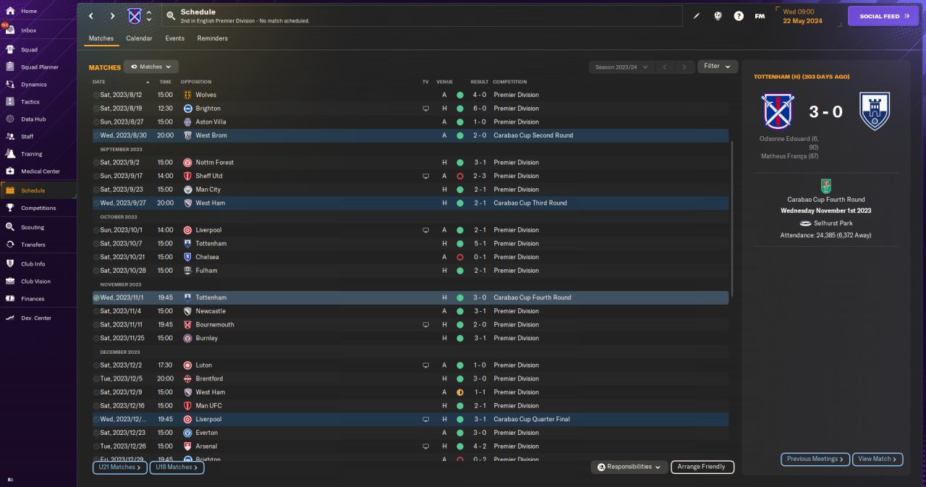The image size is (926, 487).
Task: Click the club crest in top bar
Action: 135,16
